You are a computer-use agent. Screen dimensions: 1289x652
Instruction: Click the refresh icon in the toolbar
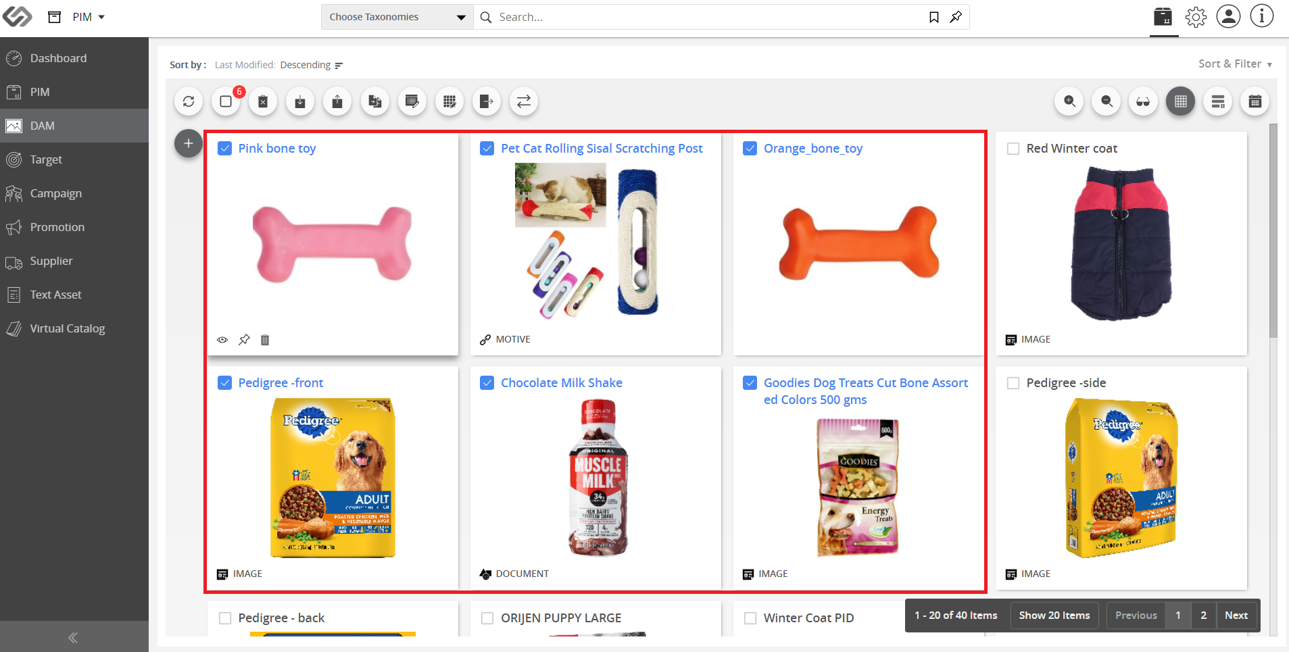pyautogui.click(x=189, y=101)
